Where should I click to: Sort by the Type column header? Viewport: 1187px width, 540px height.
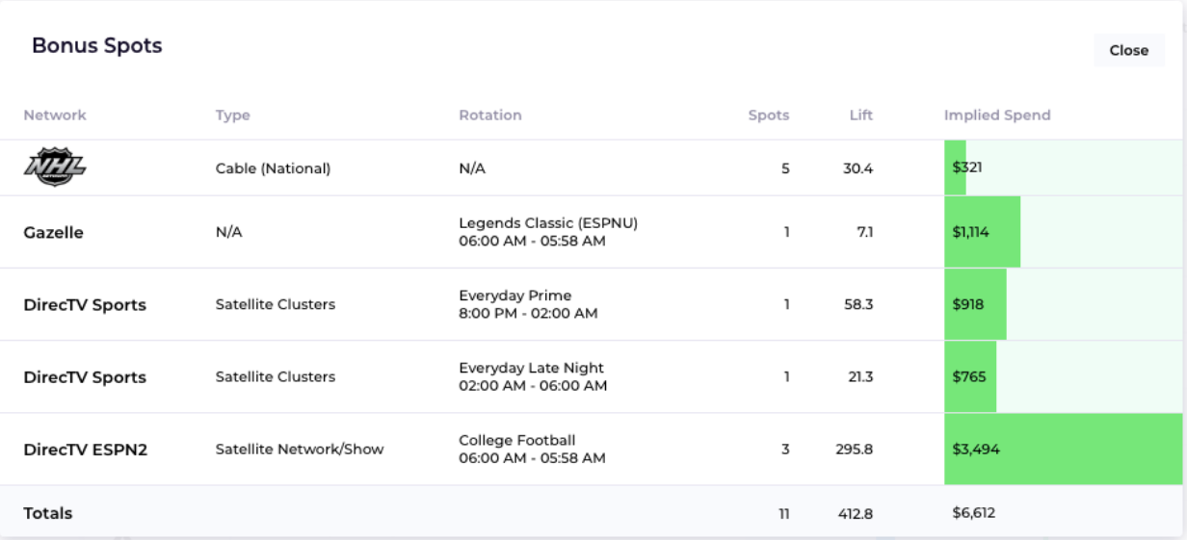(x=233, y=116)
